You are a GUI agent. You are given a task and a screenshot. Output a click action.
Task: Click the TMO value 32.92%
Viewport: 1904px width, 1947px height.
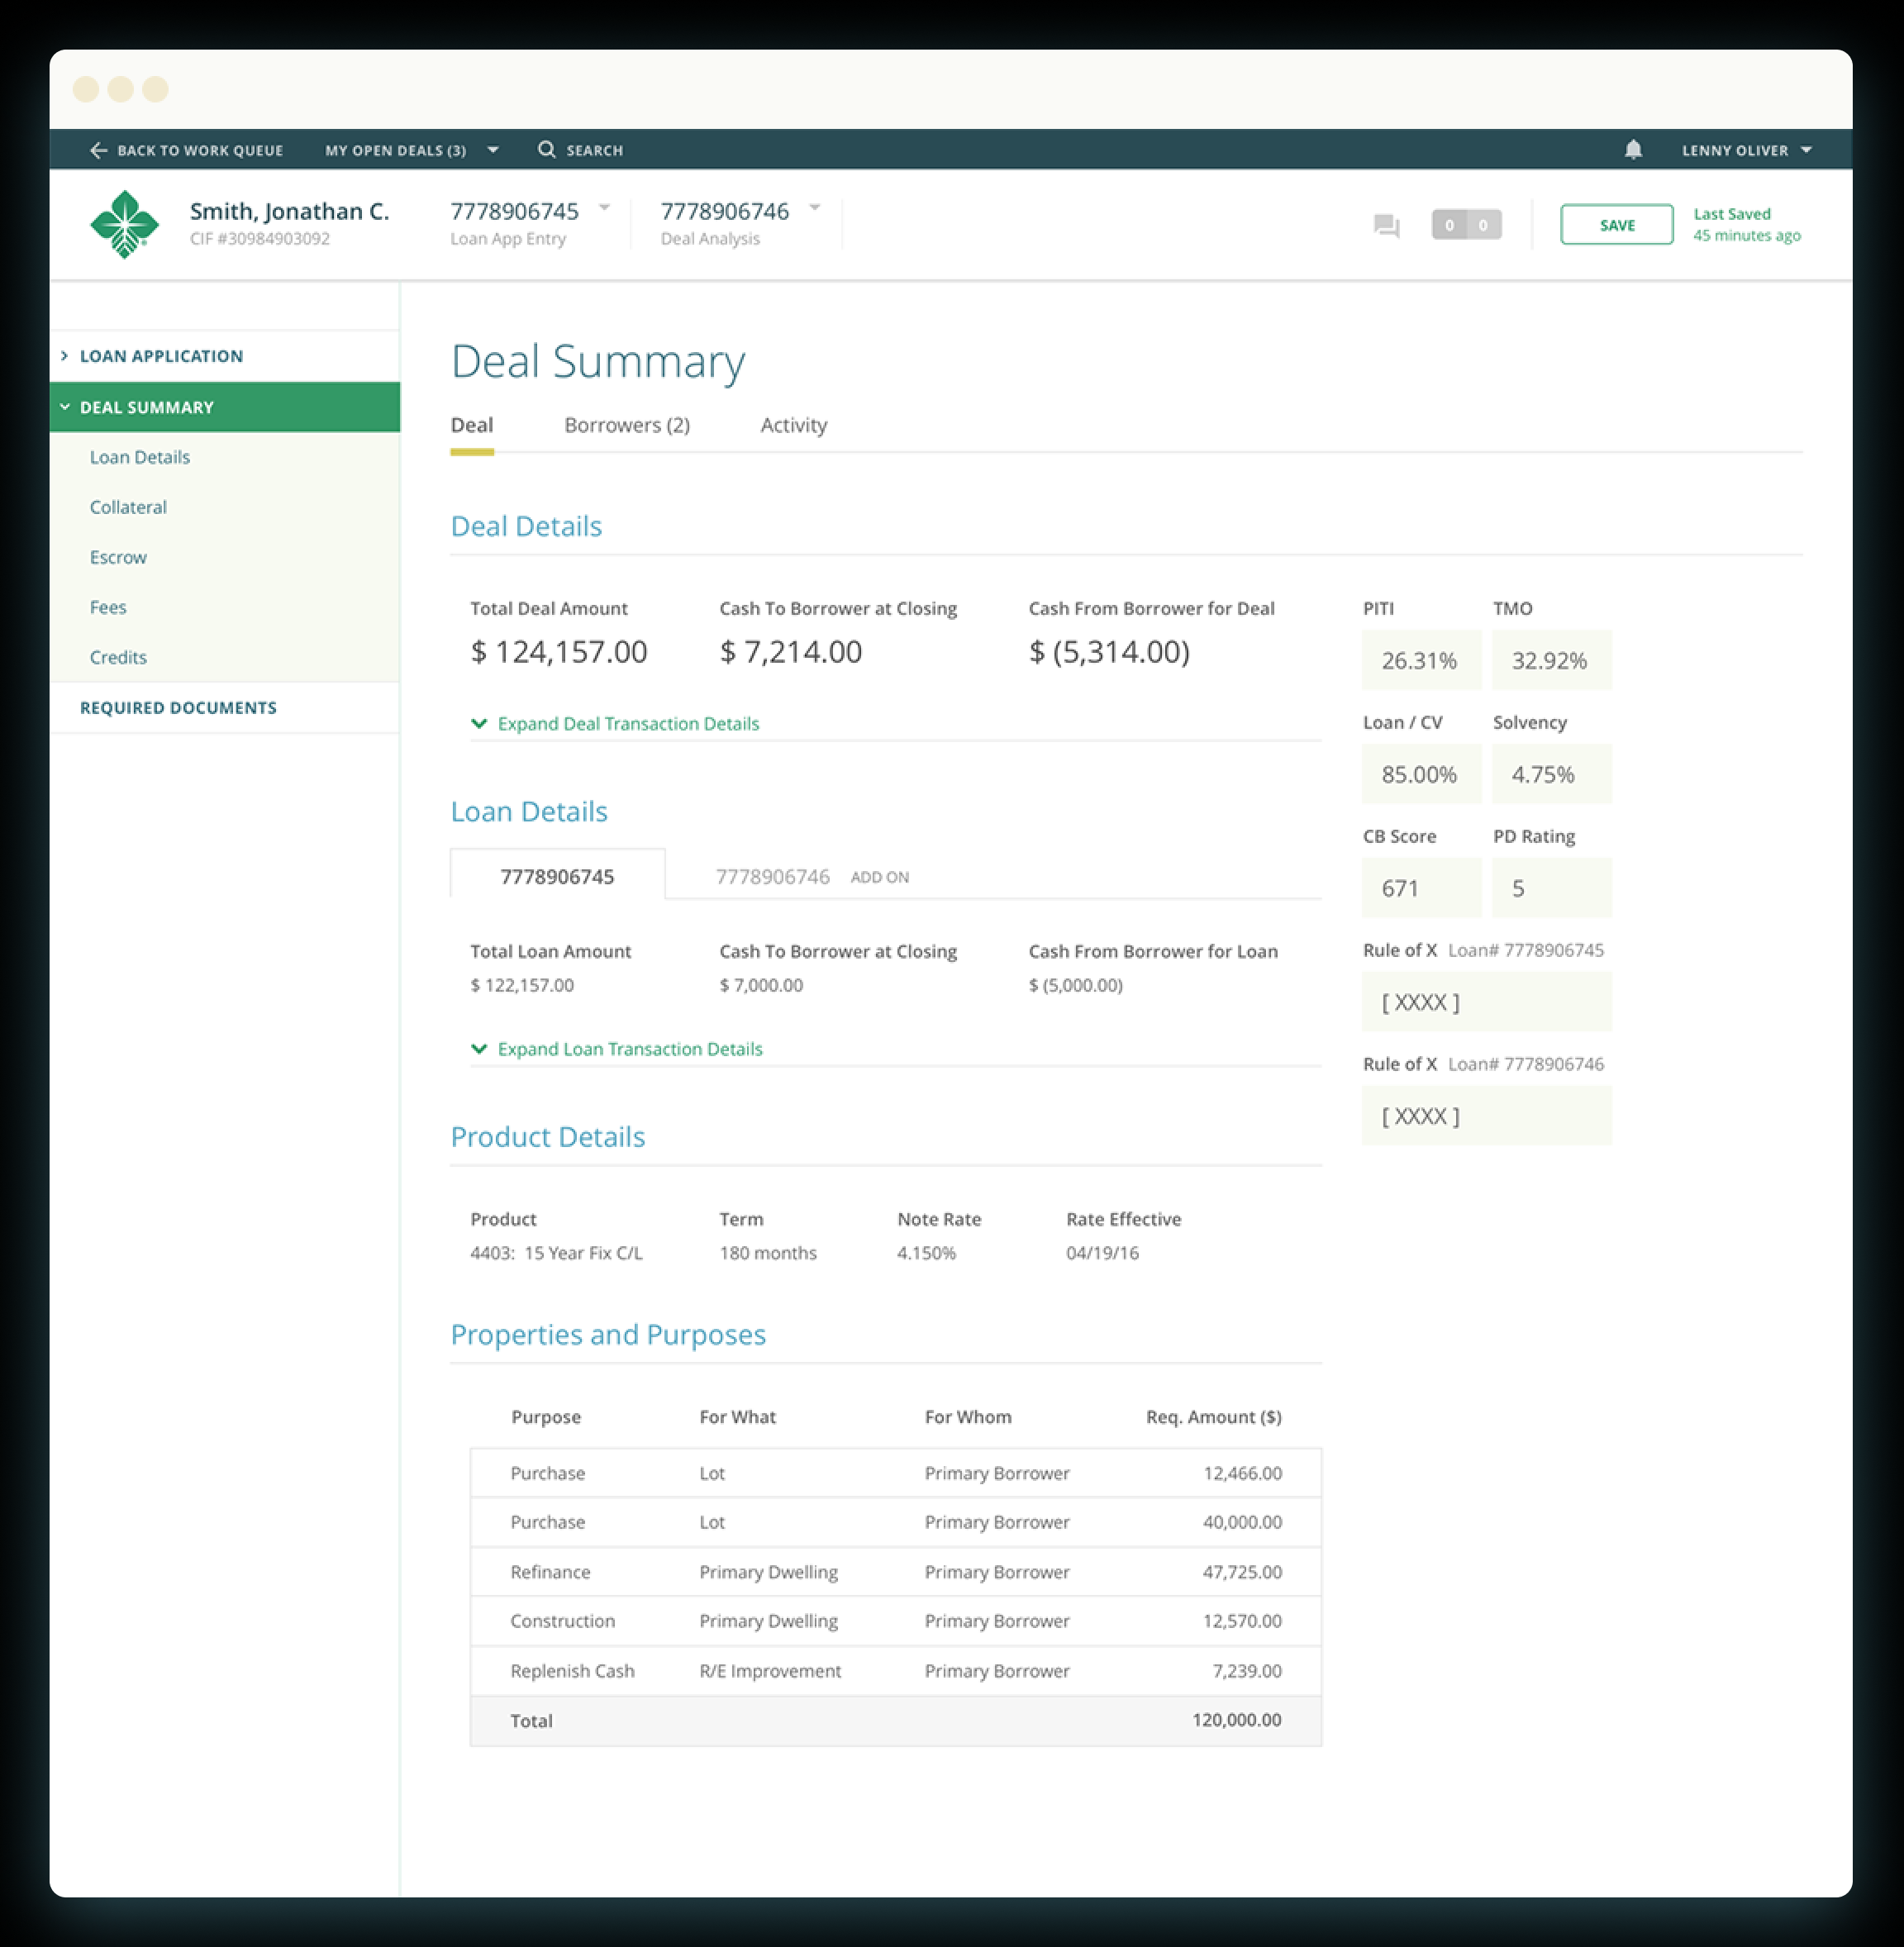click(x=1551, y=660)
